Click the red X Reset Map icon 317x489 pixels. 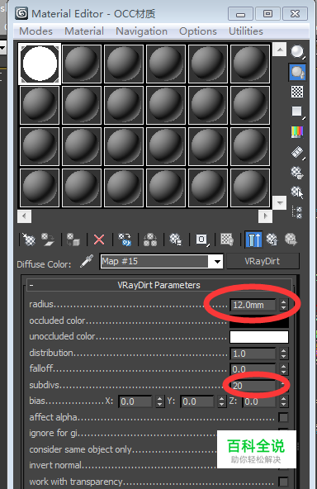click(x=99, y=240)
